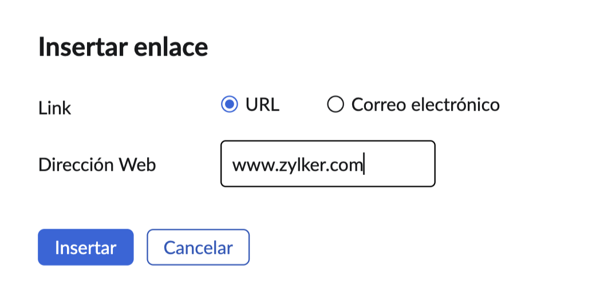Screen dimensions: 608x291
Task: Click empty space inside the address box
Action: (401, 164)
